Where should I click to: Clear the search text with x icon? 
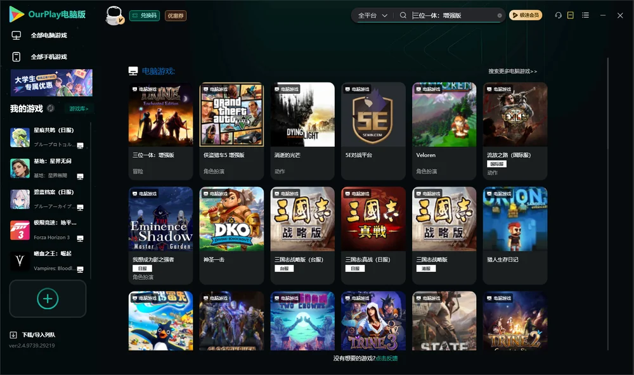pyautogui.click(x=500, y=15)
